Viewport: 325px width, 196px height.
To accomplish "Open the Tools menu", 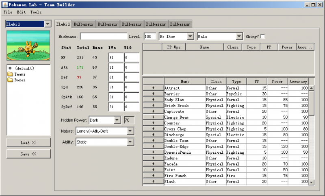I will [x=36, y=12].
